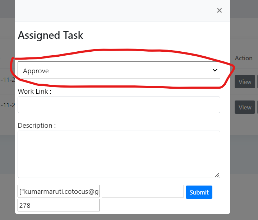
Task: Click inside the Description text area
Action: [119, 154]
